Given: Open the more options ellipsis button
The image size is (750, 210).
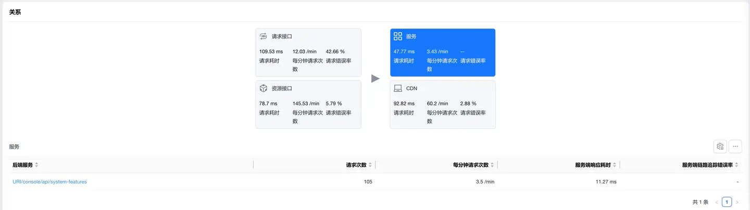Looking at the screenshot, I should [735, 147].
